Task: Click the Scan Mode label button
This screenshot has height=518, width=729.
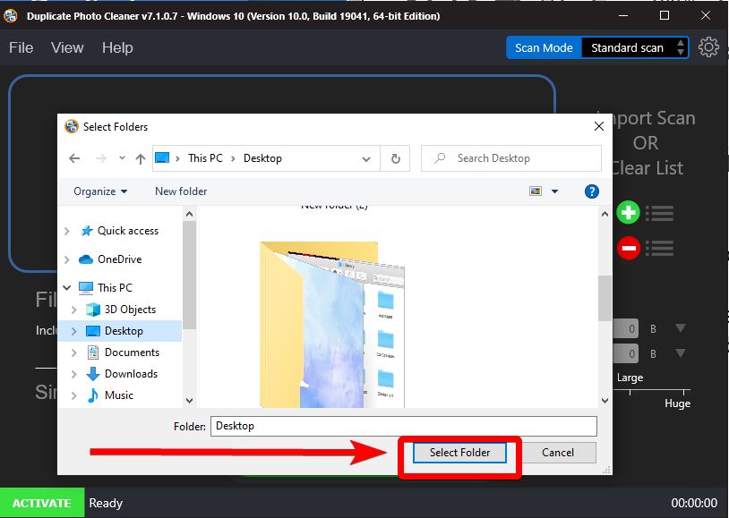Action: 544,47
